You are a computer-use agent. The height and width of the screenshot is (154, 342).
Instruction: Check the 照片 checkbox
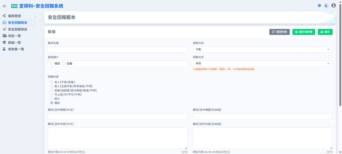pyautogui.click(x=52, y=99)
